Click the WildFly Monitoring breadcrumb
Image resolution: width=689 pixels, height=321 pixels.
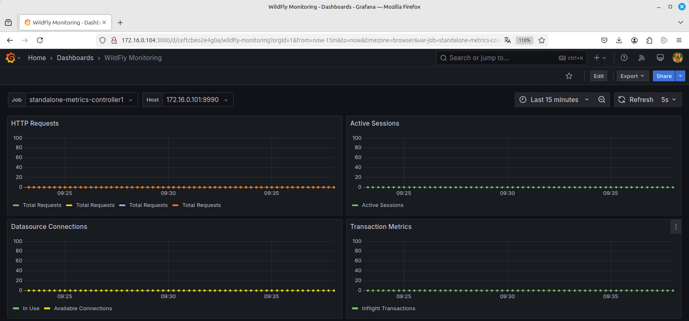tap(133, 58)
